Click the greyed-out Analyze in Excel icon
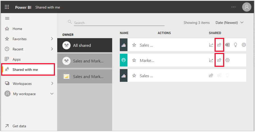Screen dimensions: 255x132 219,75
